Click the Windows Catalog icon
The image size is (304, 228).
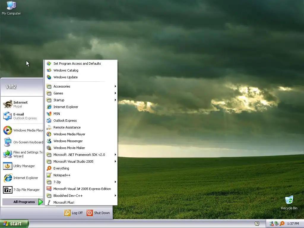49,70
